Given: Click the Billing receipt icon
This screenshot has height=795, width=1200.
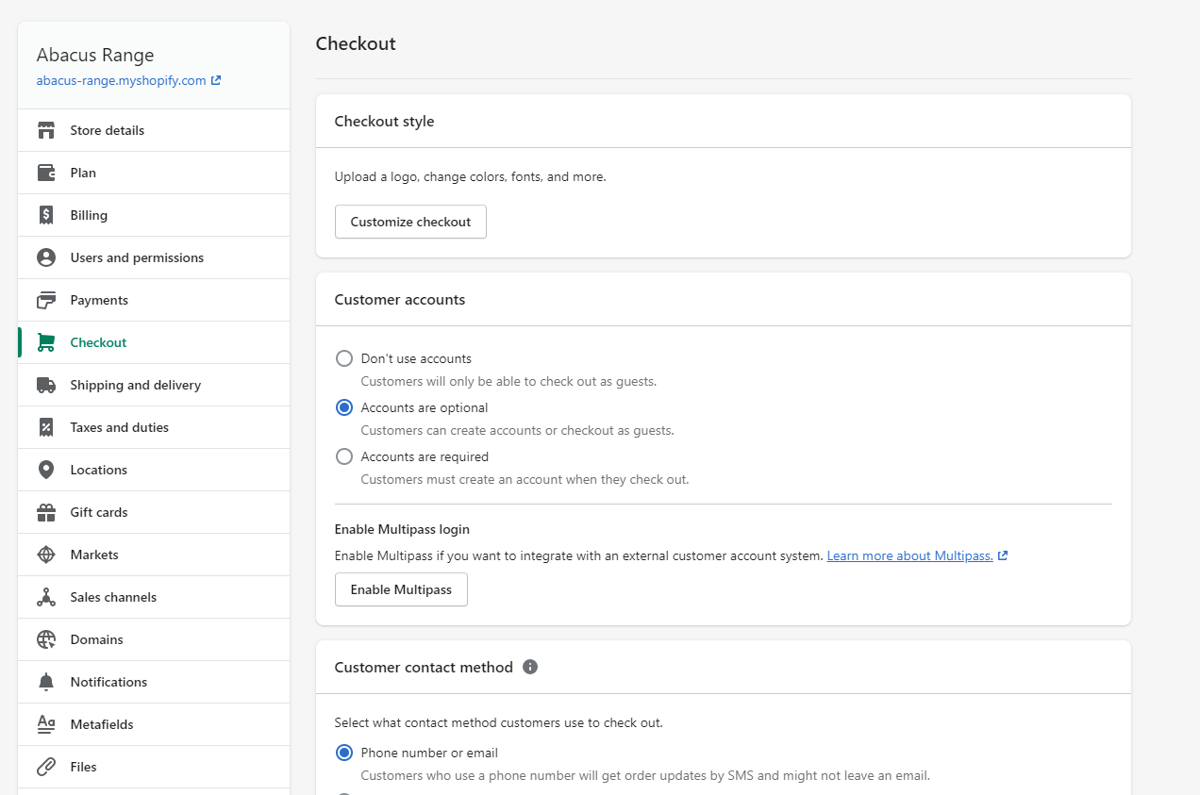Looking at the screenshot, I should click(x=46, y=215).
